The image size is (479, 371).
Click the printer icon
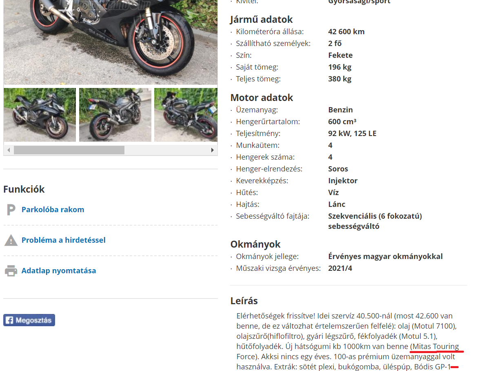point(11,271)
